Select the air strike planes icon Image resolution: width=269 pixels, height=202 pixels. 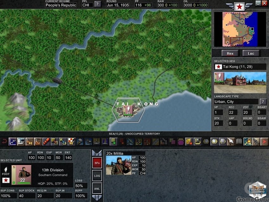click(130, 142)
